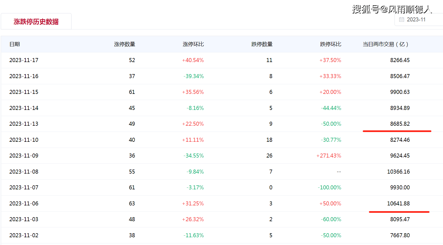443x245 pixels.
Task: Click the 当日两市交易（亿）column header
Action: pyautogui.click(x=385, y=44)
